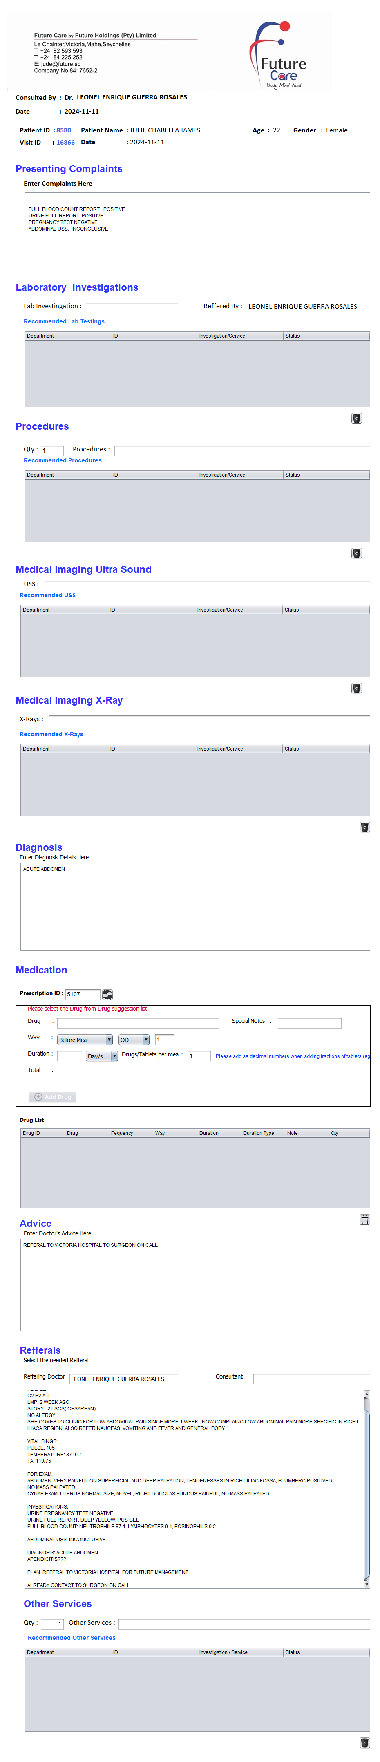Focus the Drug name input field
Viewport: 380px width, 1762px height.
138,1022
